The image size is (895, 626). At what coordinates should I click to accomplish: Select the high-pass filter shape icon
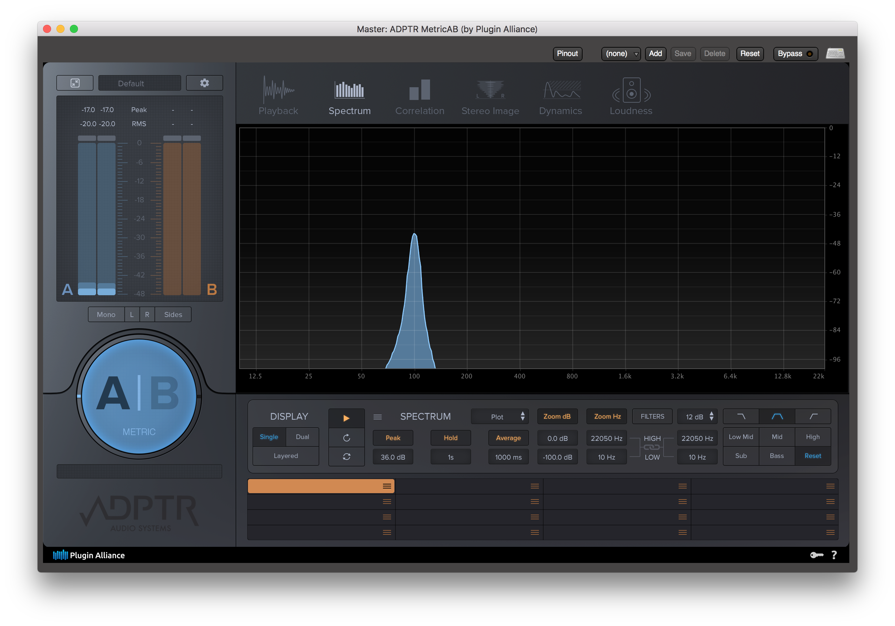pos(813,417)
